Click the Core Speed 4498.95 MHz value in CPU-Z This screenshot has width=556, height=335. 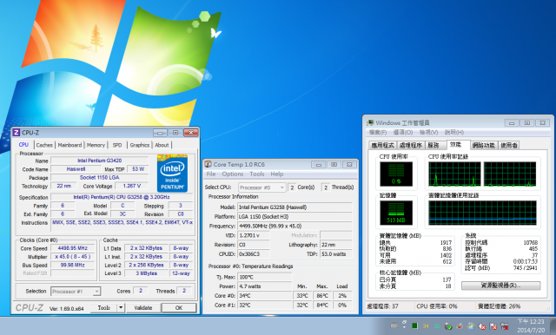[73, 248]
